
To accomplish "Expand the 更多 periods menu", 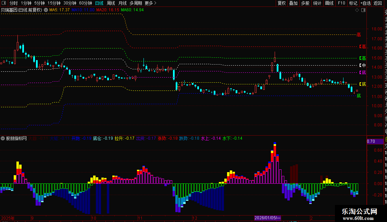I will [x=151, y=3].
